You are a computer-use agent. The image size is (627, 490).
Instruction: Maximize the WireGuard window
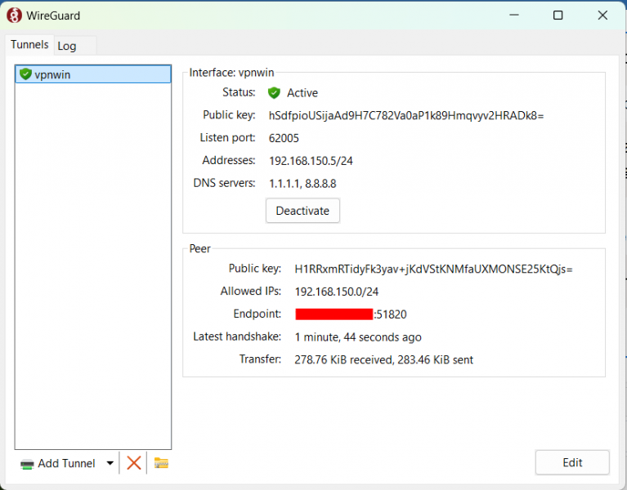(x=558, y=16)
